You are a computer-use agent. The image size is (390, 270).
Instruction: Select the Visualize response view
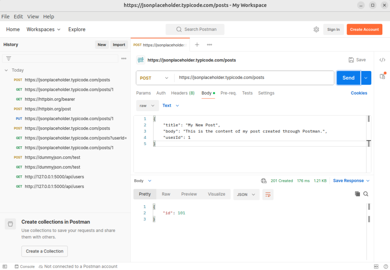click(x=216, y=194)
